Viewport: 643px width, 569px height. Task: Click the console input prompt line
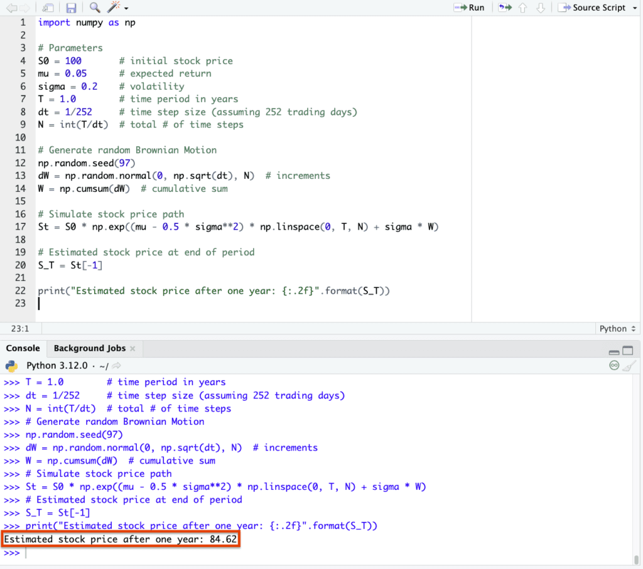(314, 553)
